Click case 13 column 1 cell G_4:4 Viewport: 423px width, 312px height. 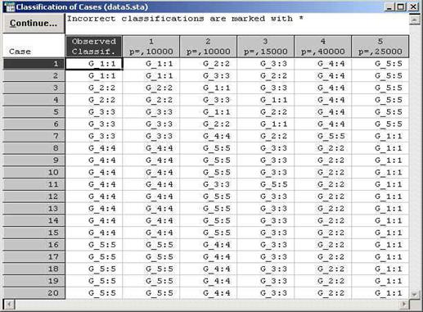(x=151, y=209)
